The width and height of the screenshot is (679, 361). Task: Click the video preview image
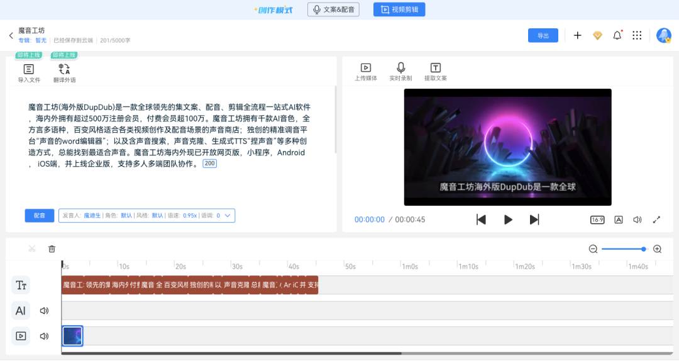(507, 147)
